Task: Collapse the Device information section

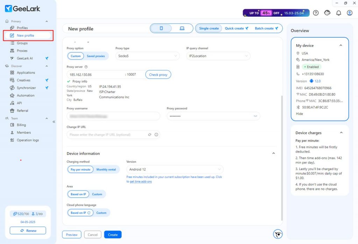Action: (273, 153)
